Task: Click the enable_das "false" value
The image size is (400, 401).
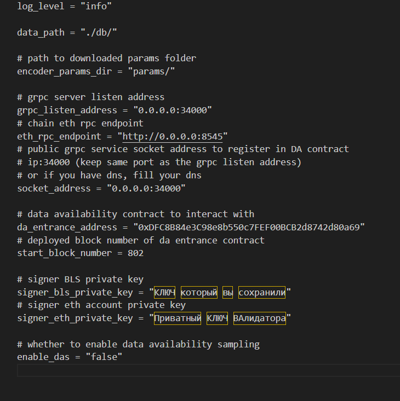Action: click(104, 357)
